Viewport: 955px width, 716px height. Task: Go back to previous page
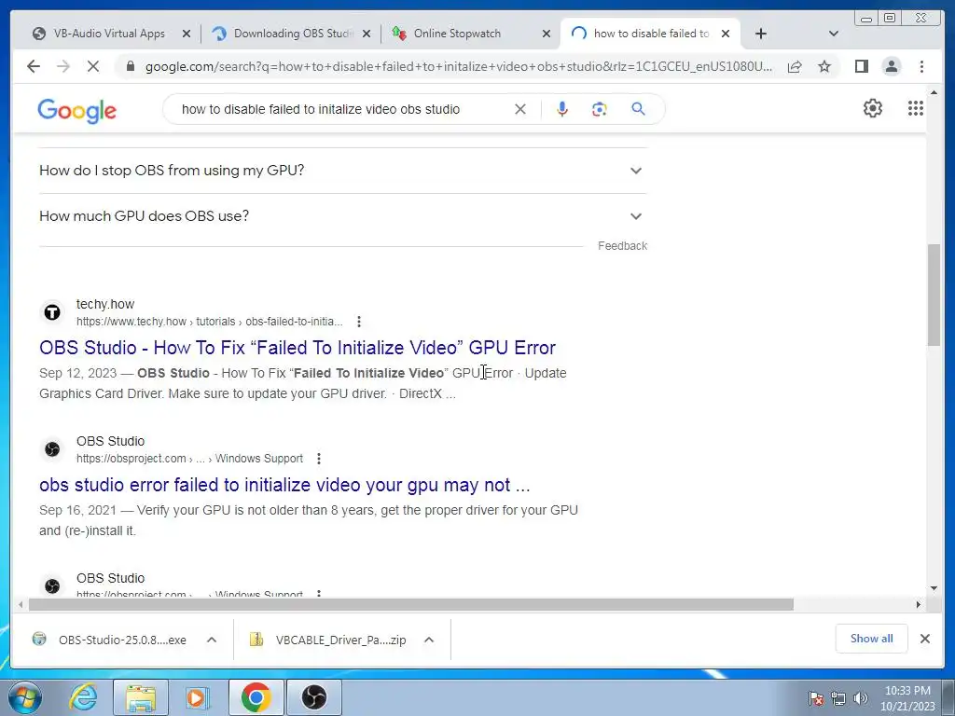pyautogui.click(x=34, y=66)
